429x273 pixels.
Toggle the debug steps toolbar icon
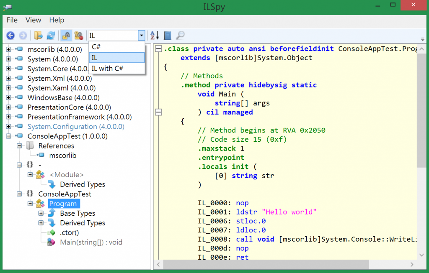pos(79,36)
